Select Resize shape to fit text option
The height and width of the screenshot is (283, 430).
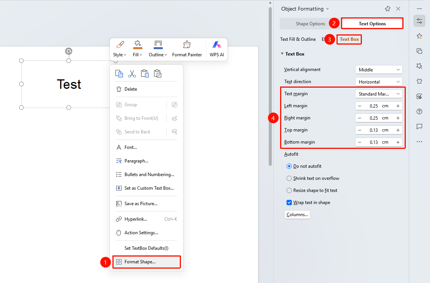pyautogui.click(x=289, y=190)
